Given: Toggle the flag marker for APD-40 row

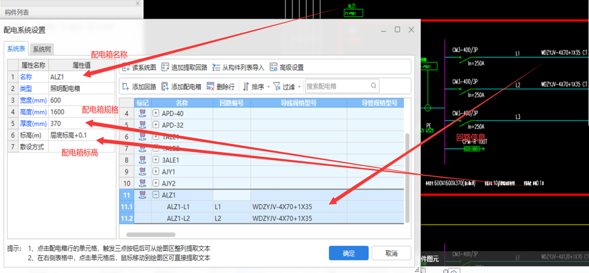Looking at the screenshot, I should pos(143,113).
